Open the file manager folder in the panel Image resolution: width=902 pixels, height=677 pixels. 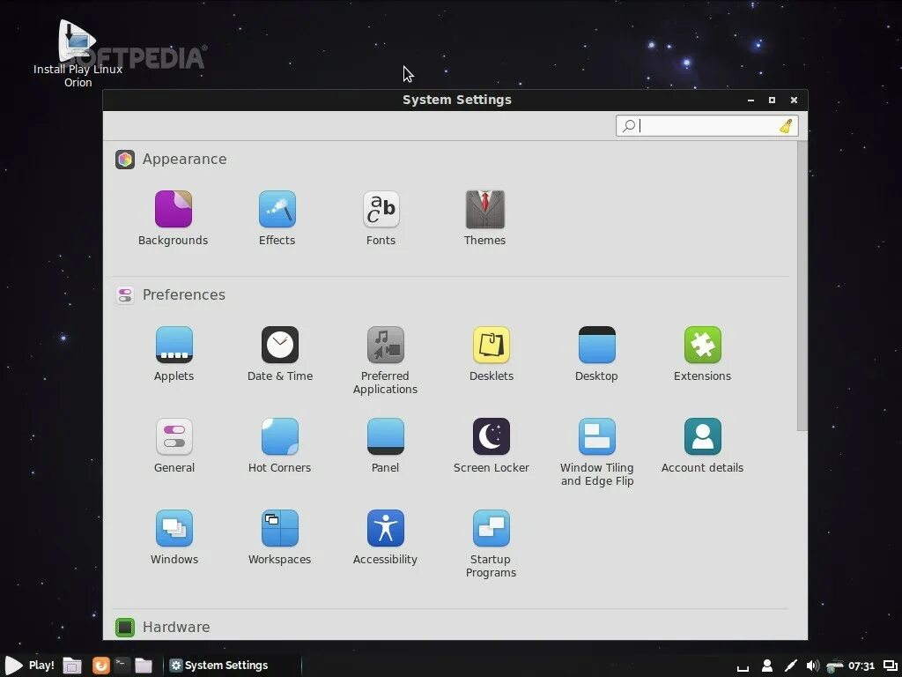click(x=144, y=666)
